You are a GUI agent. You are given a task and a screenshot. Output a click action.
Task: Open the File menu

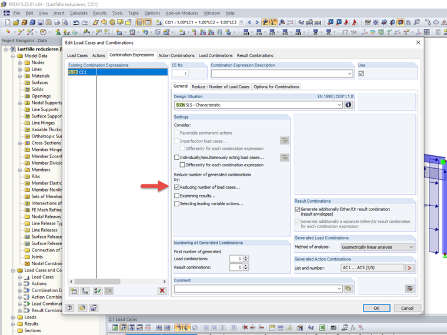point(16,13)
